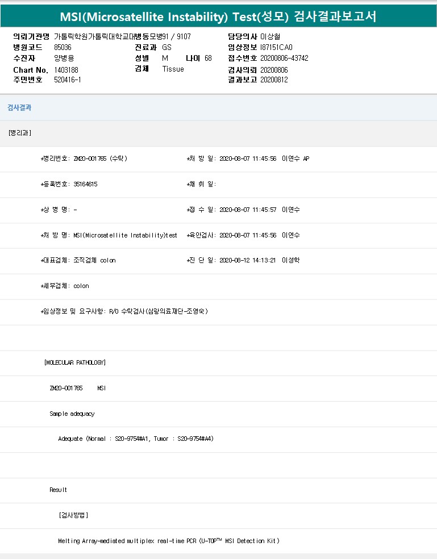Click Chart No. value 1403188
This screenshot has height=559, width=437.
(x=66, y=70)
